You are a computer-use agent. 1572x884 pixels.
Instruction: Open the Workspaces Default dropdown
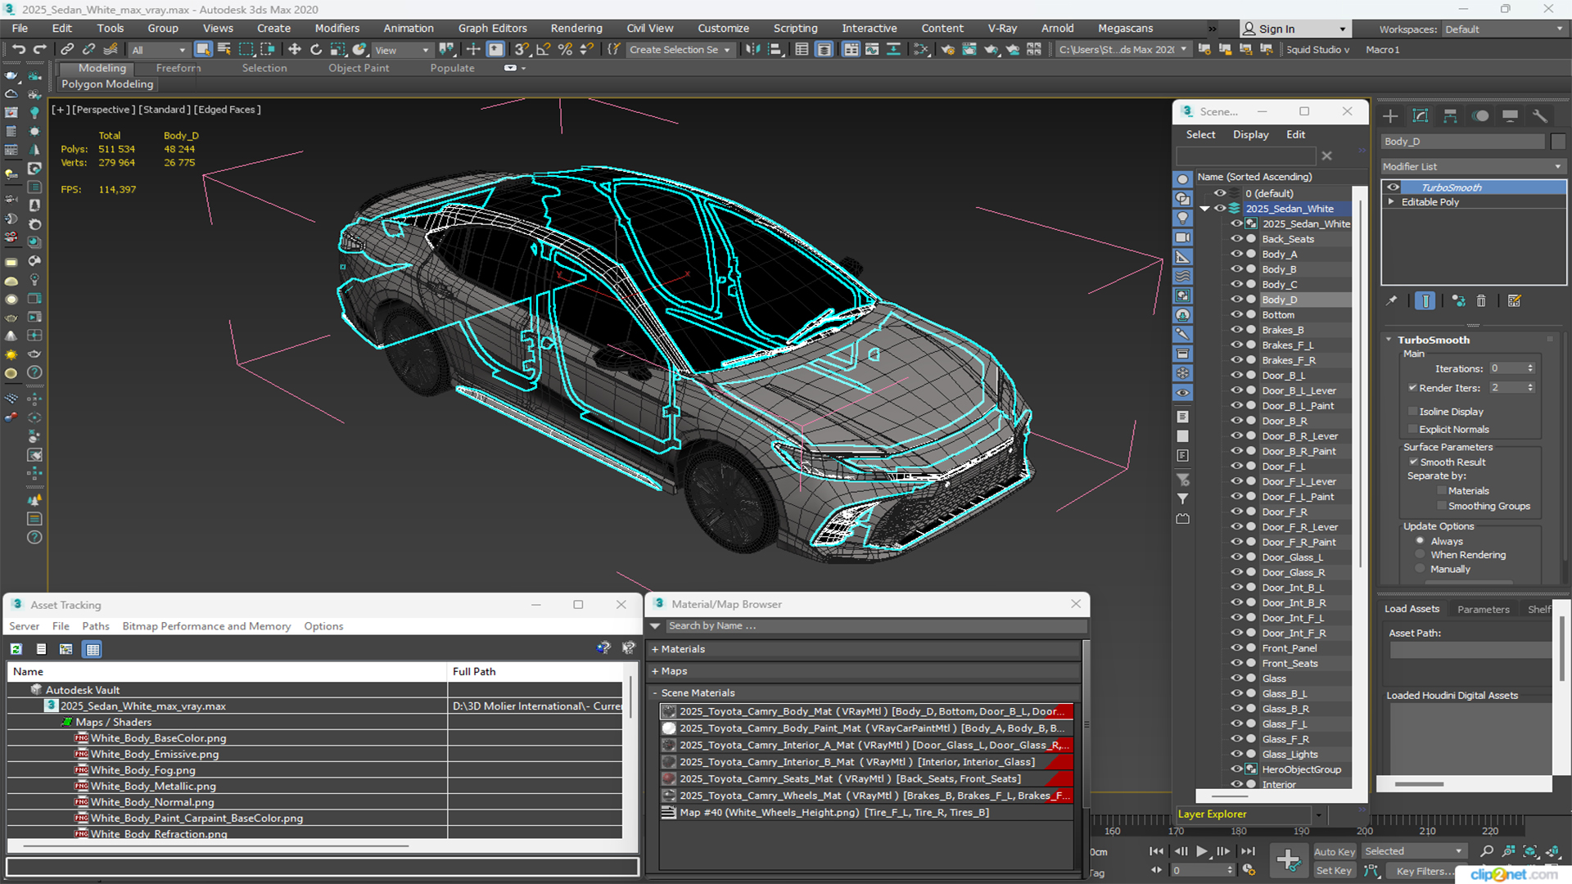tap(1503, 29)
